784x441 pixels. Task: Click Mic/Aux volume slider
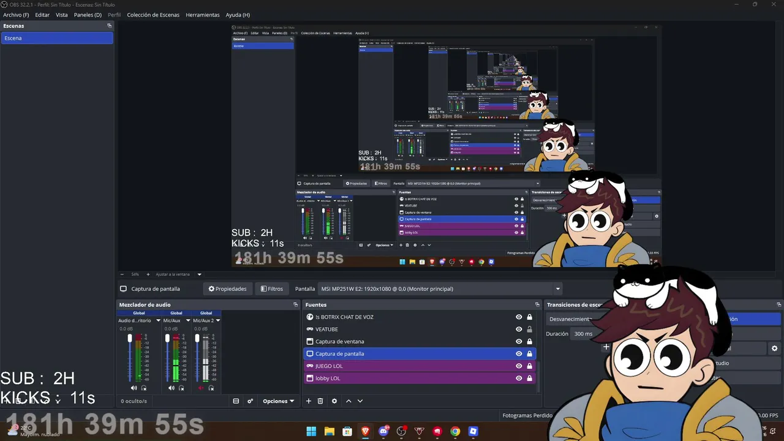(x=167, y=358)
